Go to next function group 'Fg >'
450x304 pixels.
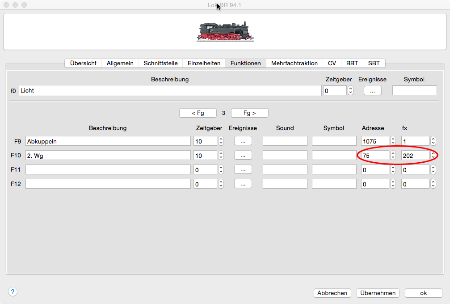[x=249, y=113]
